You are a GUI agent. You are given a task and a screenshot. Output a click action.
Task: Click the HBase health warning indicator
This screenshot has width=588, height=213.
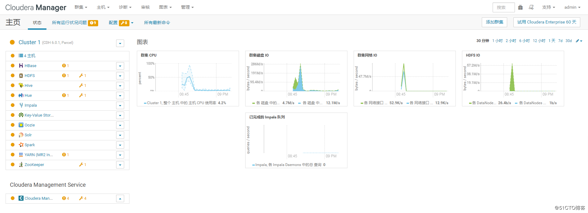pos(65,66)
